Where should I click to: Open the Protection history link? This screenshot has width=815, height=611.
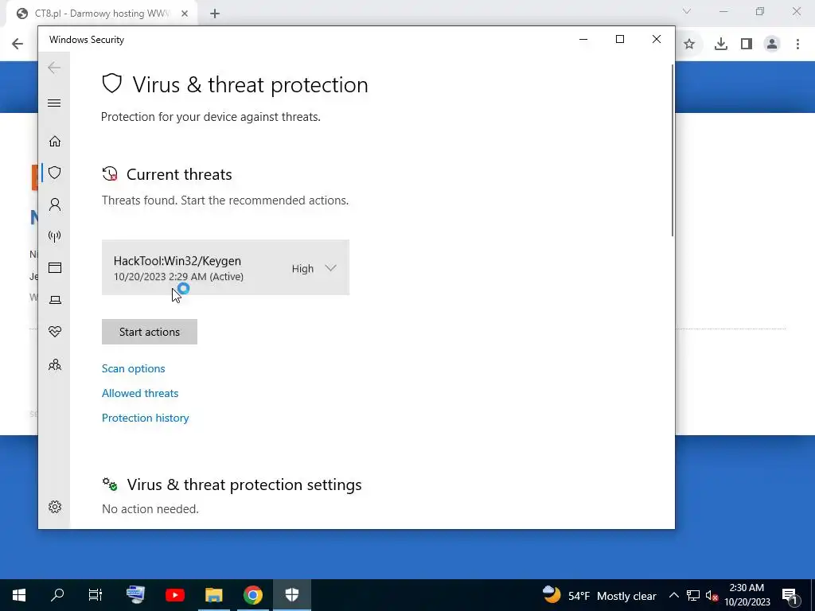pos(145,418)
